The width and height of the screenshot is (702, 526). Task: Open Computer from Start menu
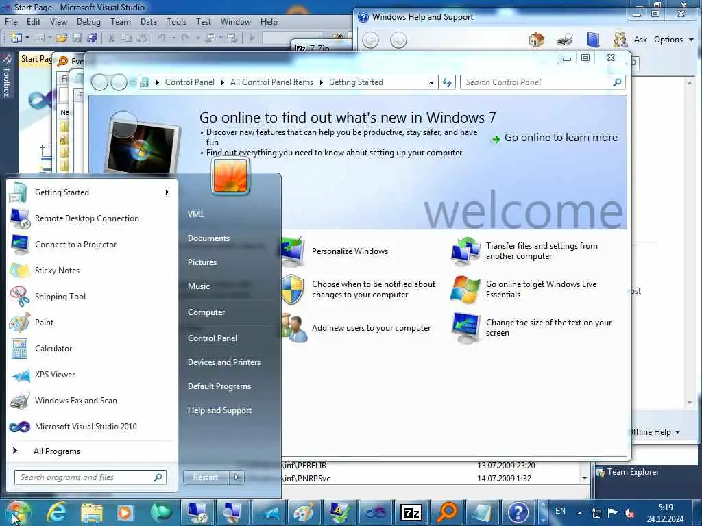(x=206, y=312)
